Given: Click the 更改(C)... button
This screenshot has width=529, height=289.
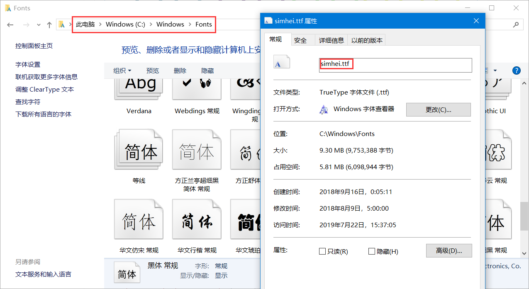Looking at the screenshot, I should click(438, 109).
